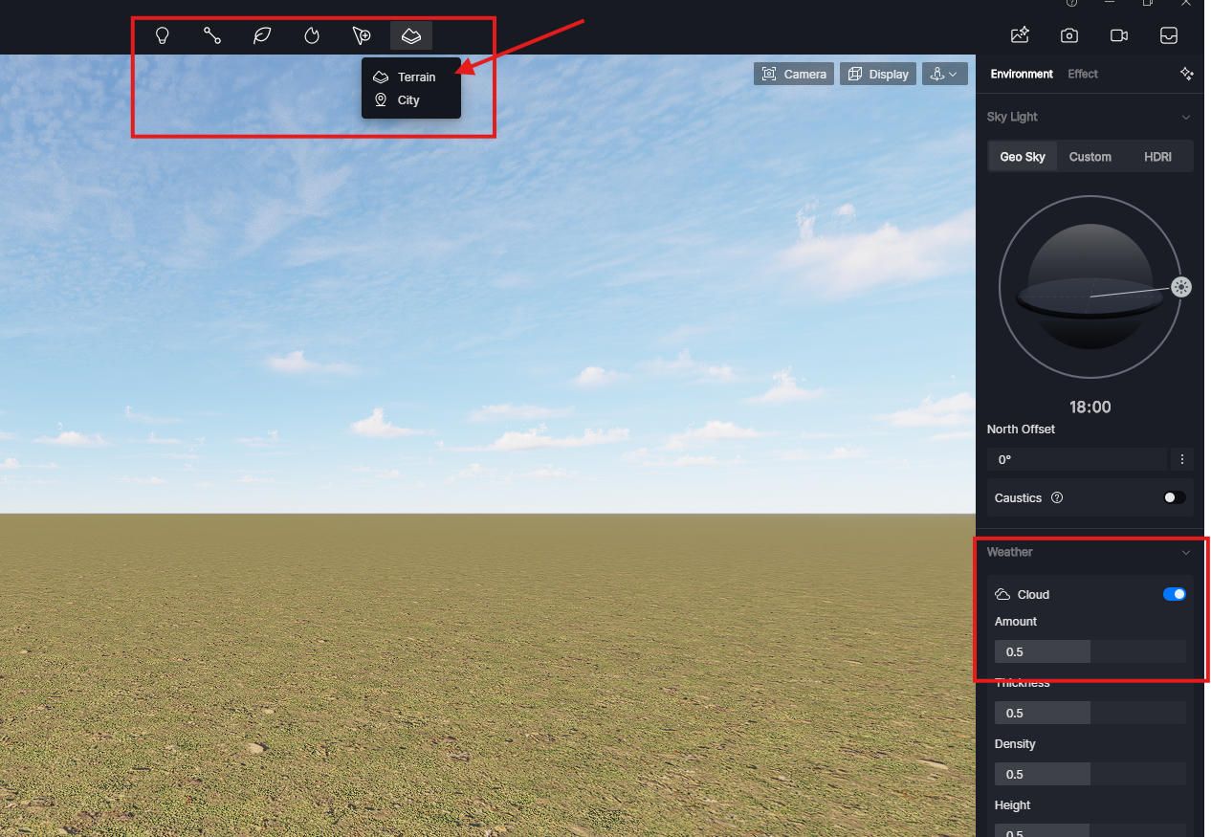Open the navigation mode dropdown in viewport

coord(944,74)
